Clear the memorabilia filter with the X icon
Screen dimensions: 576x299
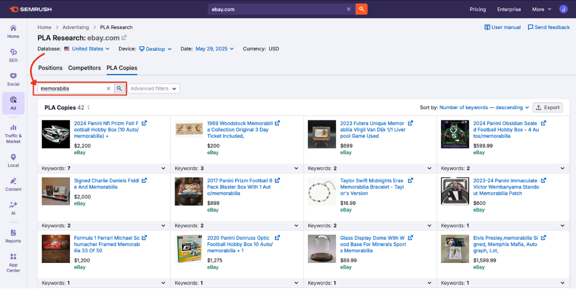click(108, 88)
